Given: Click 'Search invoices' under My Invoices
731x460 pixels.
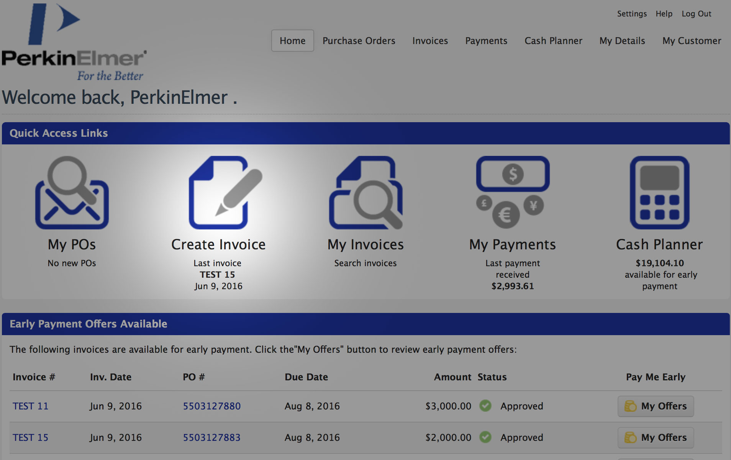Looking at the screenshot, I should tap(365, 263).
